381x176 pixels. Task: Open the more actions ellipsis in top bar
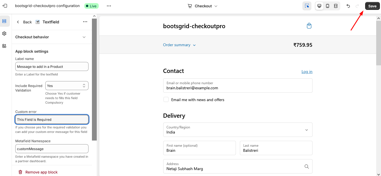[x=109, y=6]
